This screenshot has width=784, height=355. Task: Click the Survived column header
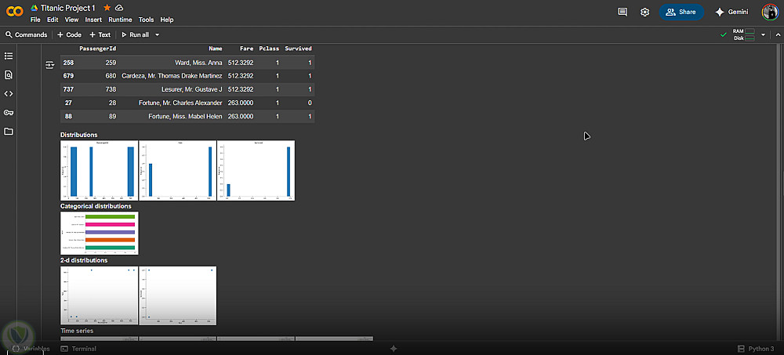point(298,49)
